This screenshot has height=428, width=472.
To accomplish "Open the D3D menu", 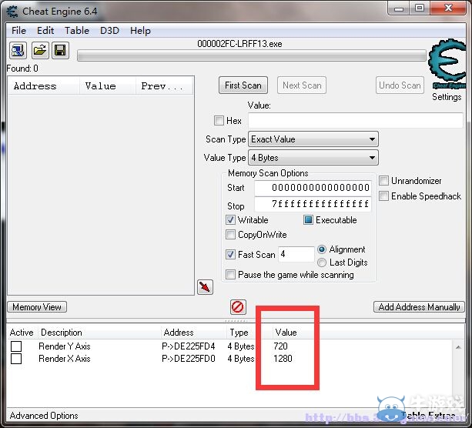I will pyautogui.click(x=109, y=30).
